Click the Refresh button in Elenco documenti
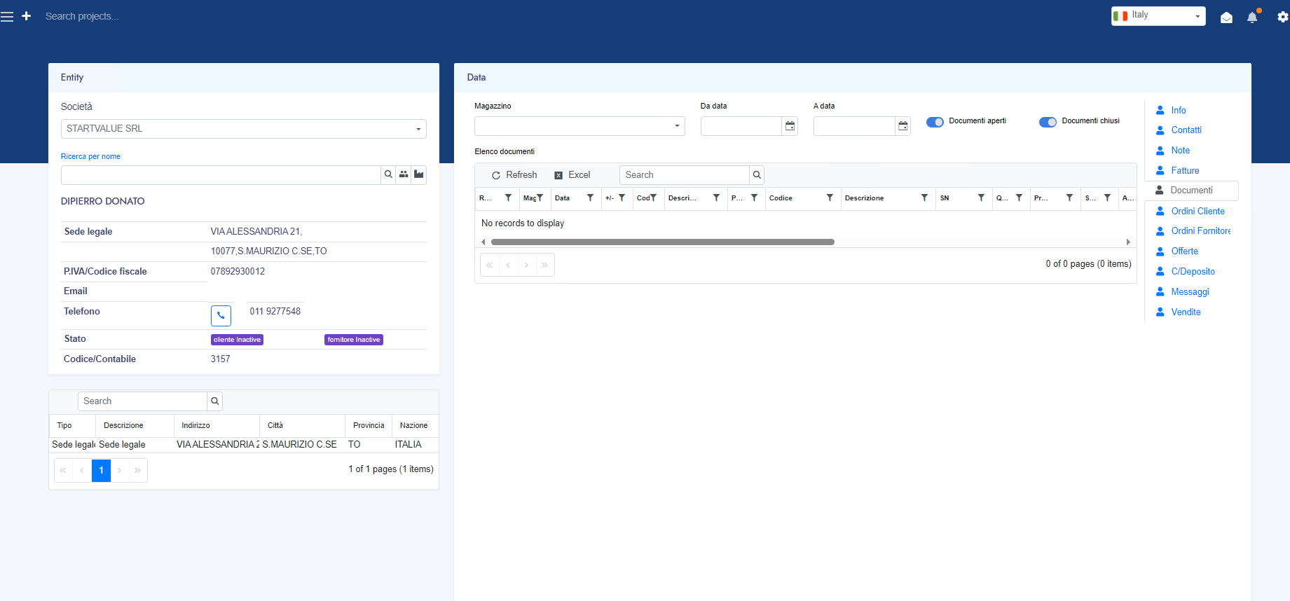 (514, 175)
